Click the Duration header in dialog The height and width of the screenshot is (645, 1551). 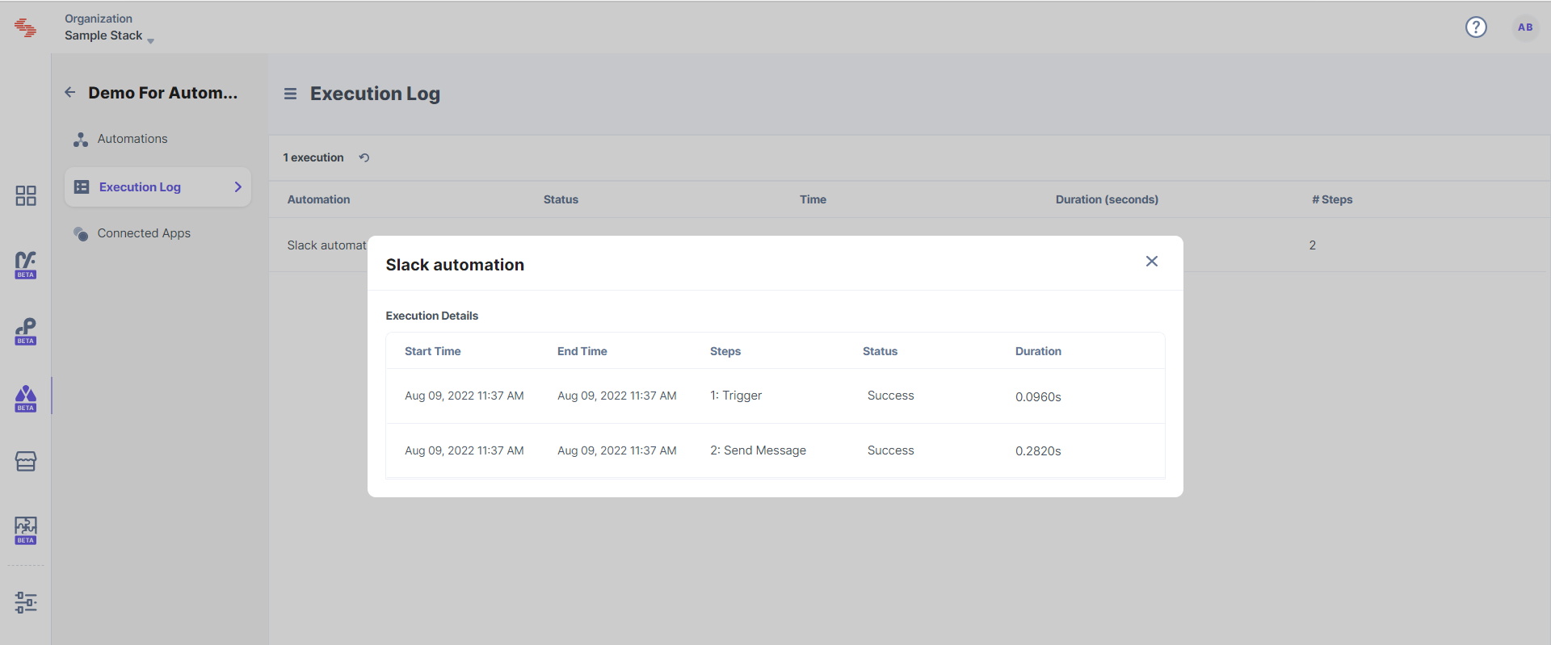[x=1038, y=351]
